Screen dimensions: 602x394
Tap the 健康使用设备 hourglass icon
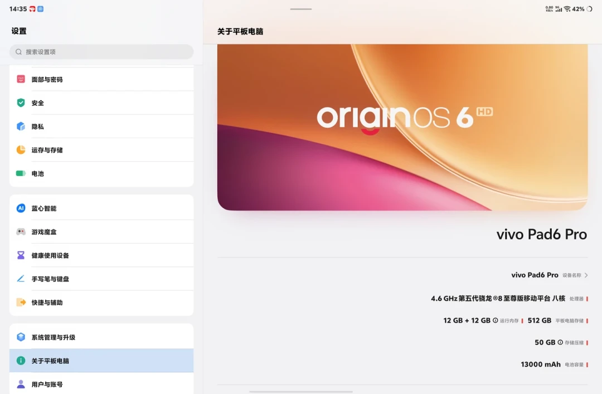coord(21,255)
